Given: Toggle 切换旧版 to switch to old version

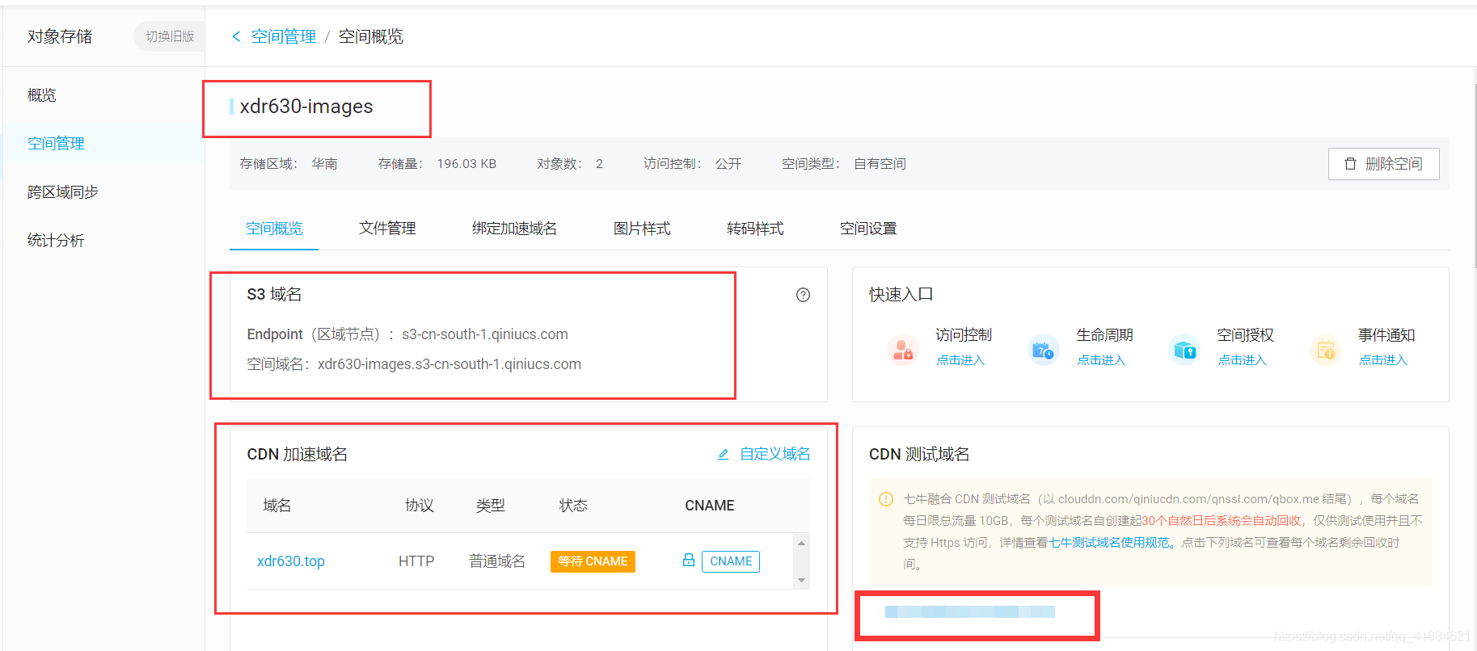Looking at the screenshot, I should (x=170, y=36).
